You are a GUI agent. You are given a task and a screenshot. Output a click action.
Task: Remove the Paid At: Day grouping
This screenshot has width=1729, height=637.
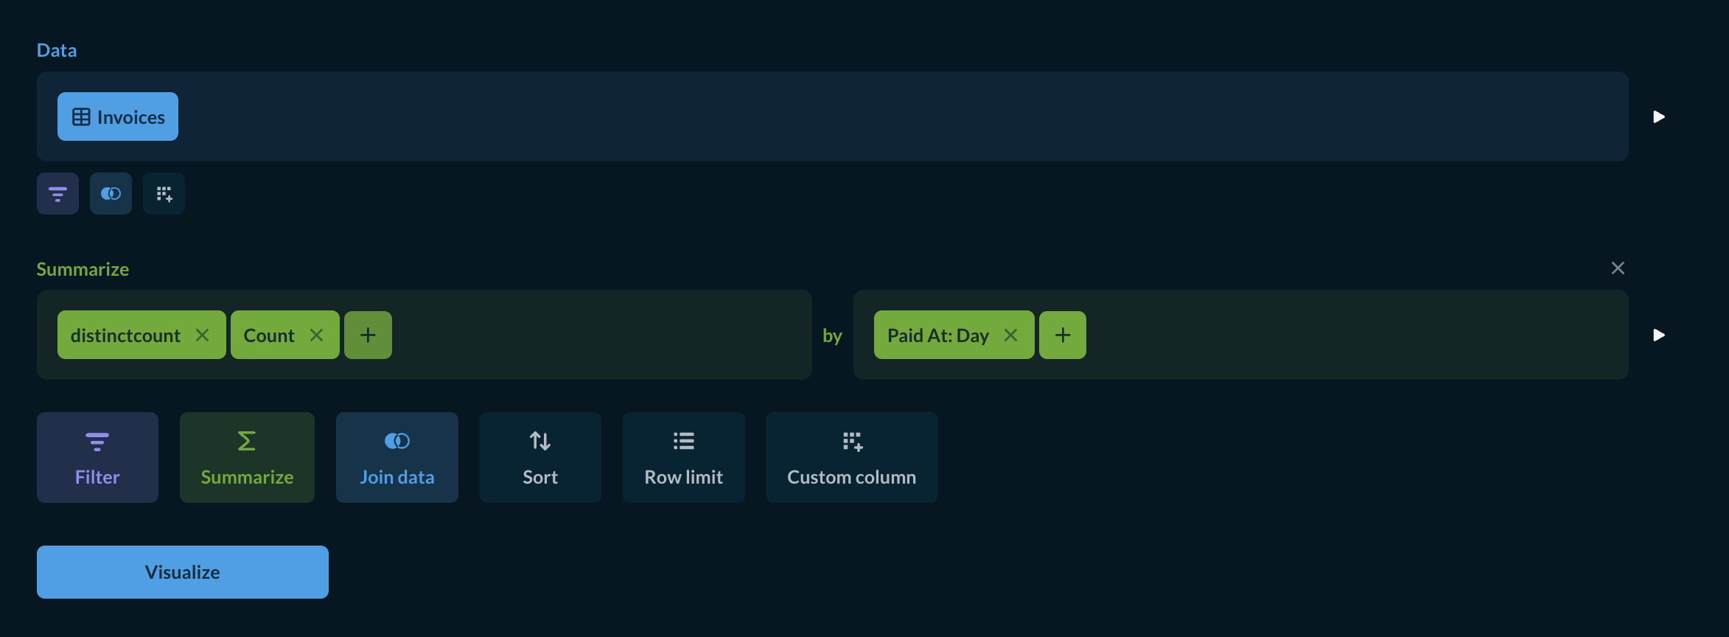[x=1010, y=335]
